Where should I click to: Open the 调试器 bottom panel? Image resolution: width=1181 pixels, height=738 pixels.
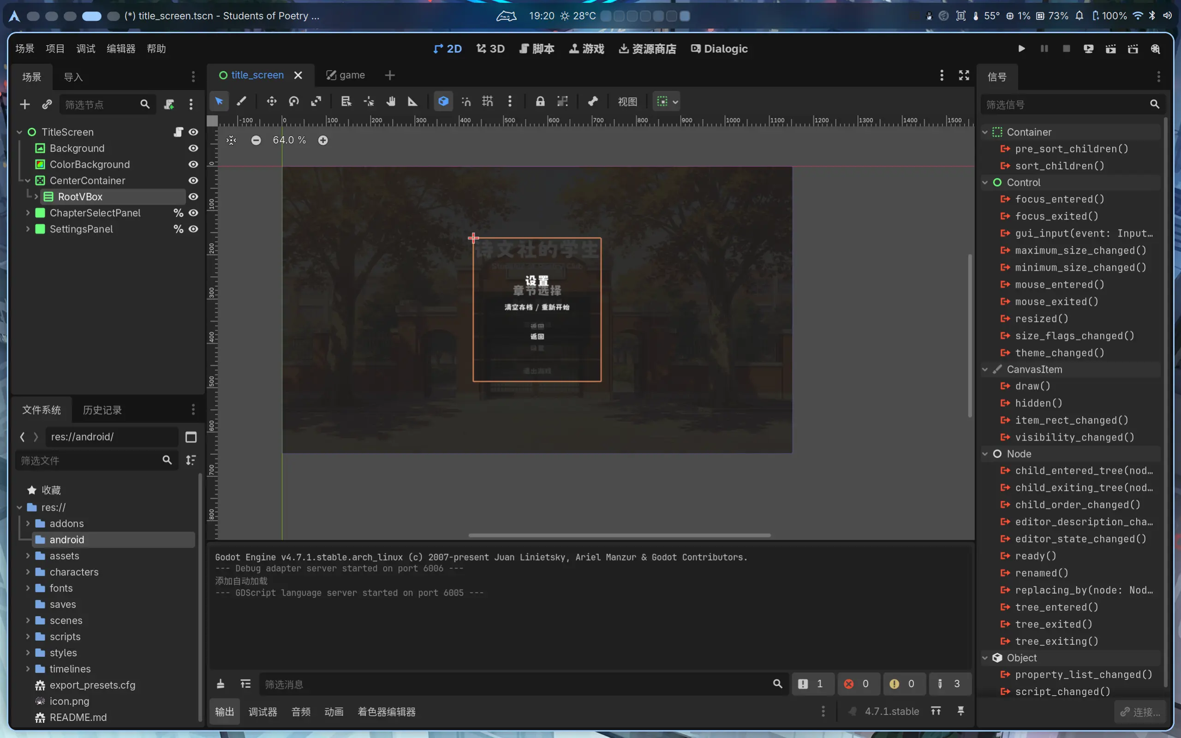[262, 712]
